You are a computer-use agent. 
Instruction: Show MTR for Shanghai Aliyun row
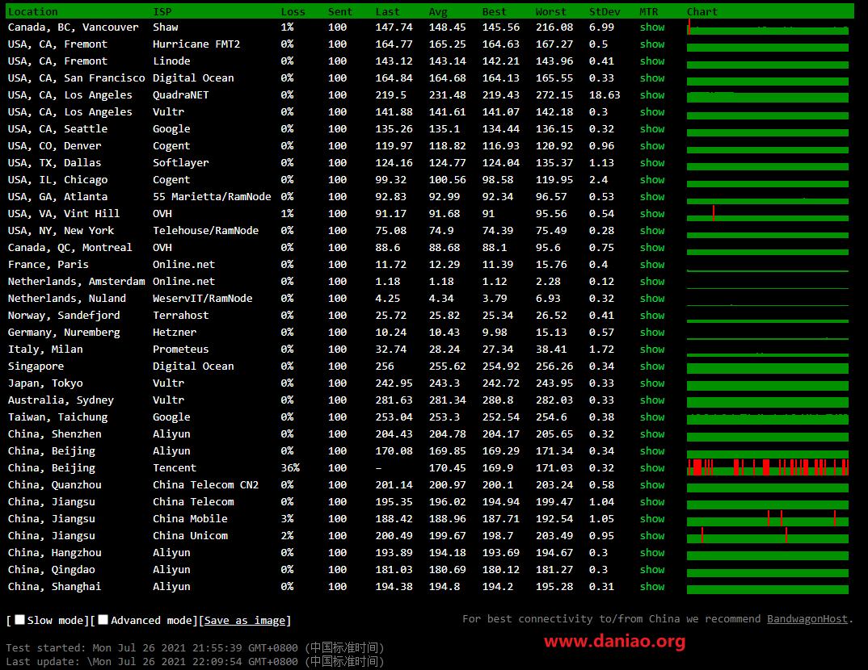[652, 587]
